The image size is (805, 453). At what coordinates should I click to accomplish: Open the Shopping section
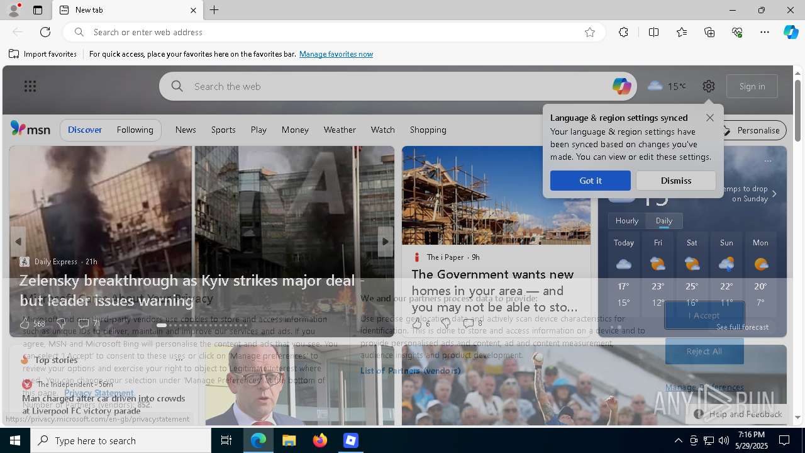428,130
